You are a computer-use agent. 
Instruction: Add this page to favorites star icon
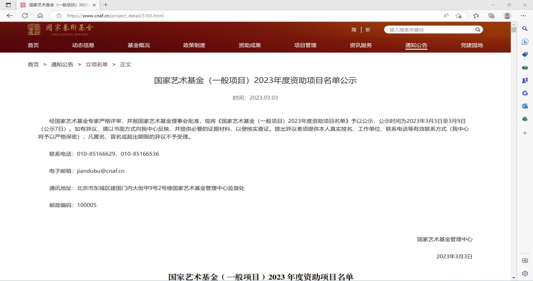tap(459, 16)
